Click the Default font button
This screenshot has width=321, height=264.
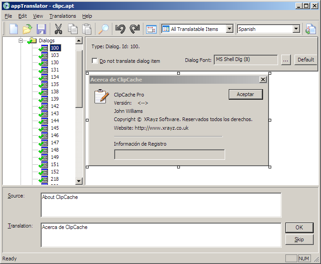(305, 60)
